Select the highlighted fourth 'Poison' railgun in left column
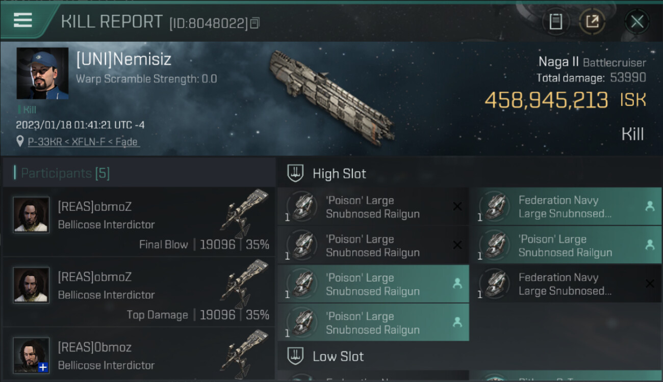Screen dimensions: 663x382 pos(372,323)
